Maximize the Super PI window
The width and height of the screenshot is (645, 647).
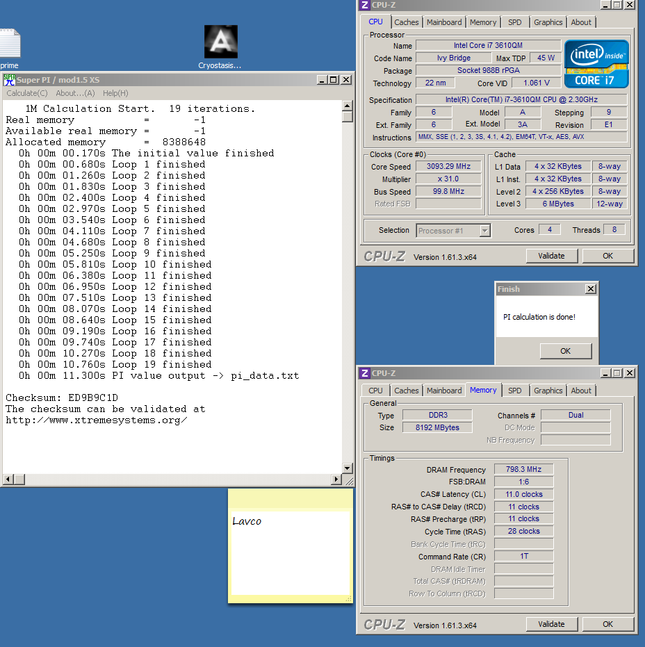pyautogui.click(x=334, y=80)
